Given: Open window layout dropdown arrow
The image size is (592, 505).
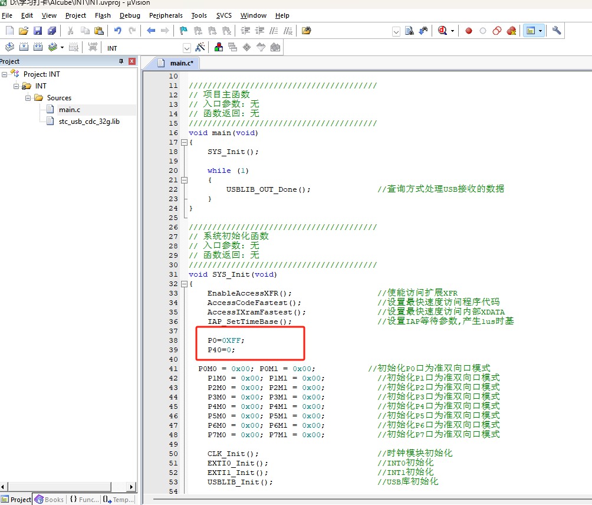Looking at the screenshot, I should pyautogui.click(x=540, y=31).
